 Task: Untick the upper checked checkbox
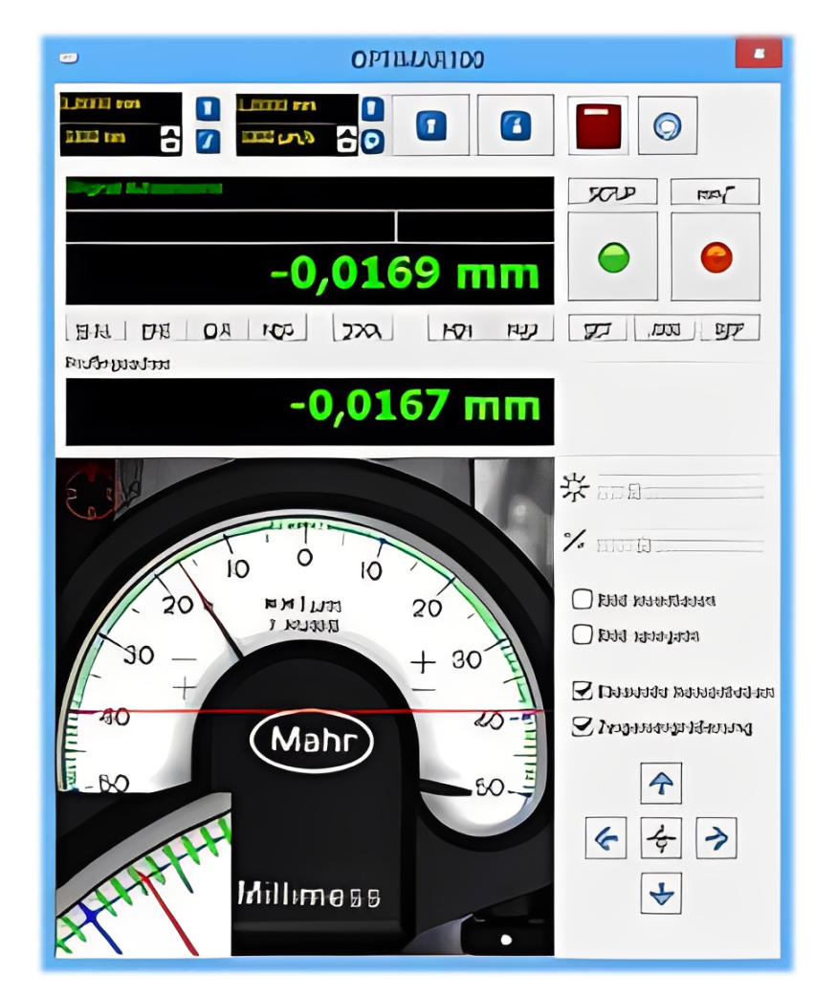point(583,691)
